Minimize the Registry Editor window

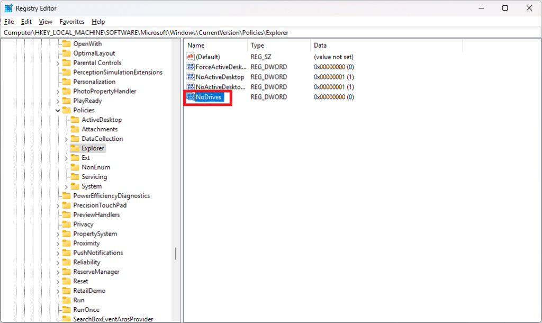click(x=481, y=8)
